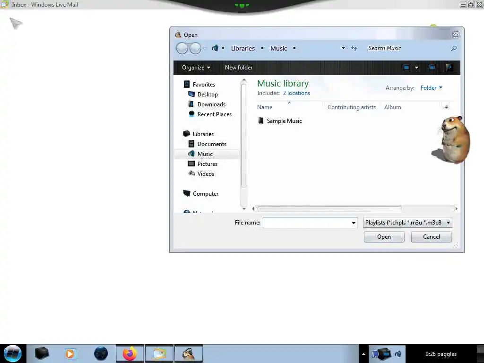This screenshot has height=363, width=484.
Task: Select Favorites in the navigation pane
Action: pyautogui.click(x=204, y=84)
